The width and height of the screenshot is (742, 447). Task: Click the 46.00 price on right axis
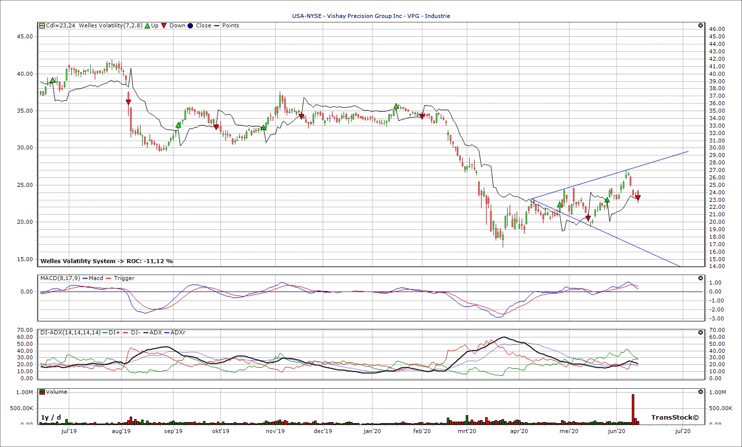coord(717,29)
